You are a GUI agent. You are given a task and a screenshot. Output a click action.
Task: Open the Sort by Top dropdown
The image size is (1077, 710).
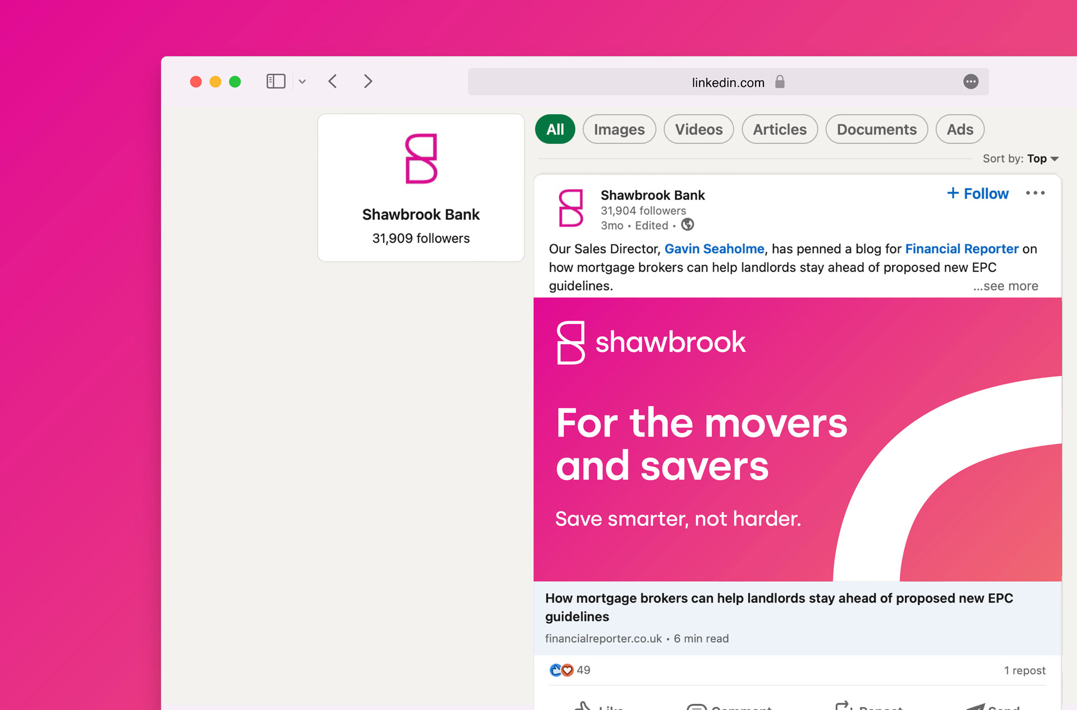click(x=1020, y=159)
